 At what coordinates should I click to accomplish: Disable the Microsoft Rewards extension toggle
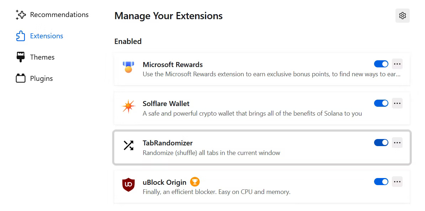(381, 64)
